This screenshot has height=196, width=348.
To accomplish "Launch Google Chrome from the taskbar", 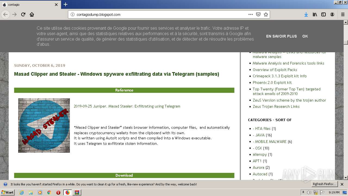I will (x=49, y=192).
